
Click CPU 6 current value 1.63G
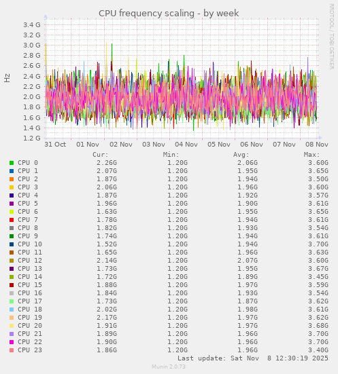[x=107, y=212]
